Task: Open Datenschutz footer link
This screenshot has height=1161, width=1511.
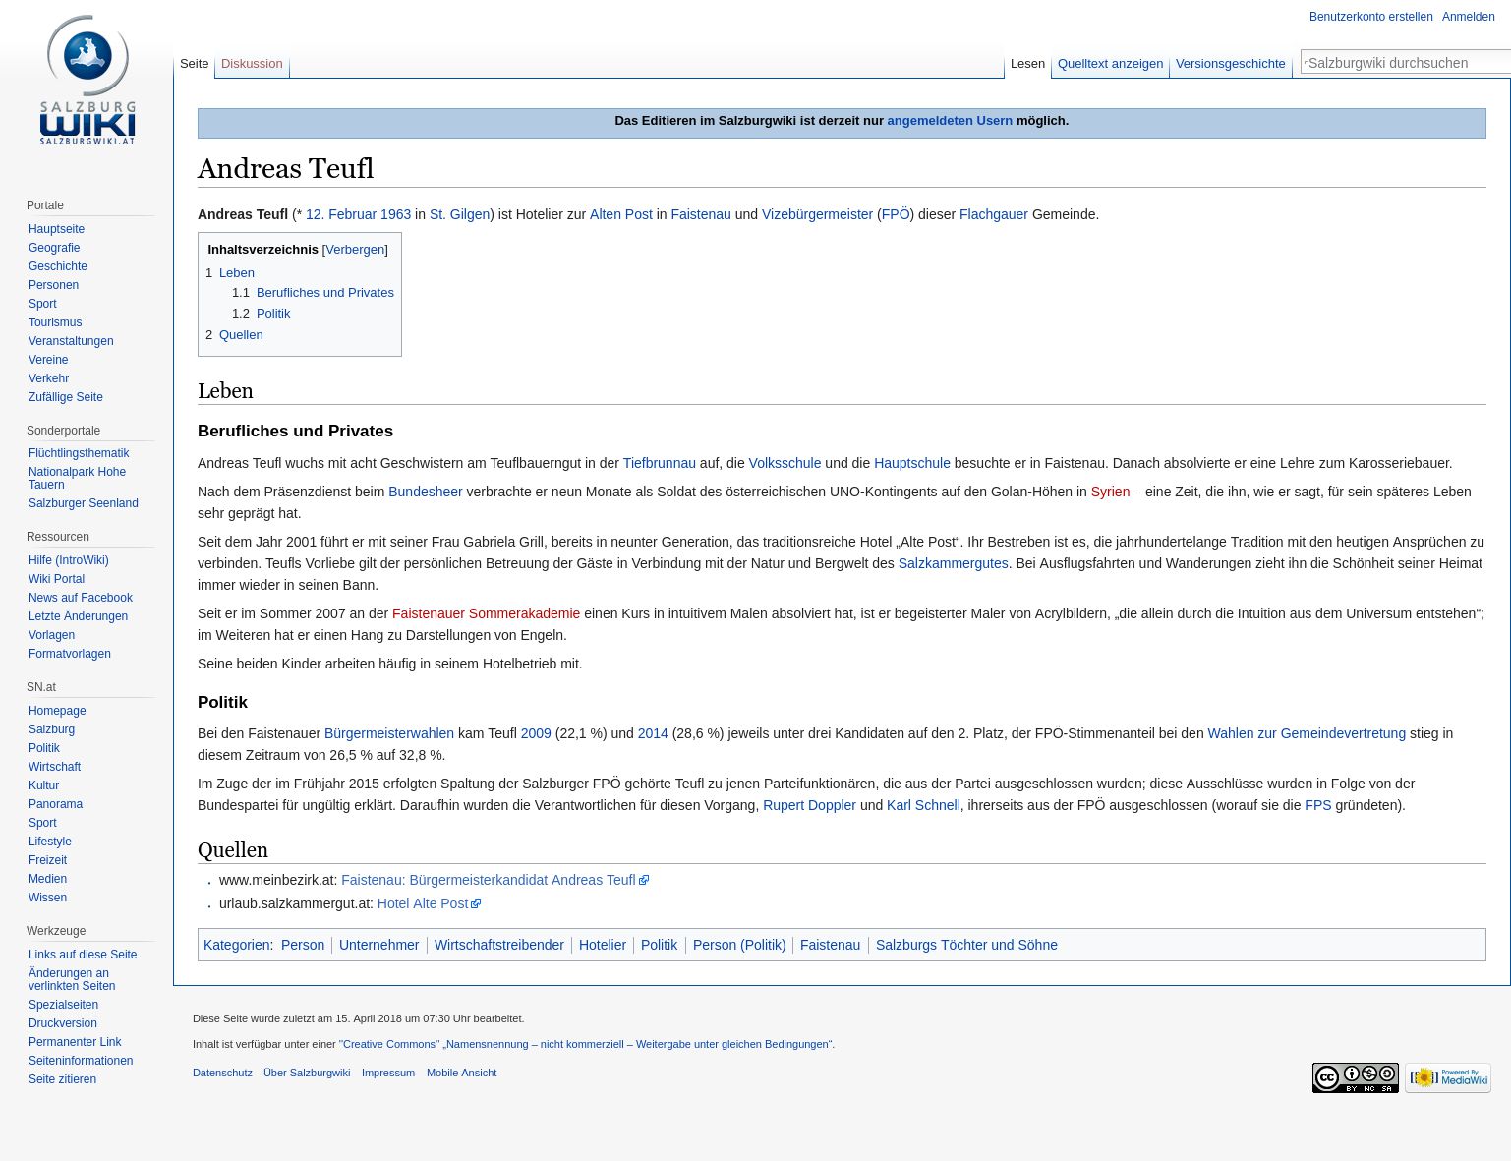Action: [222, 1073]
